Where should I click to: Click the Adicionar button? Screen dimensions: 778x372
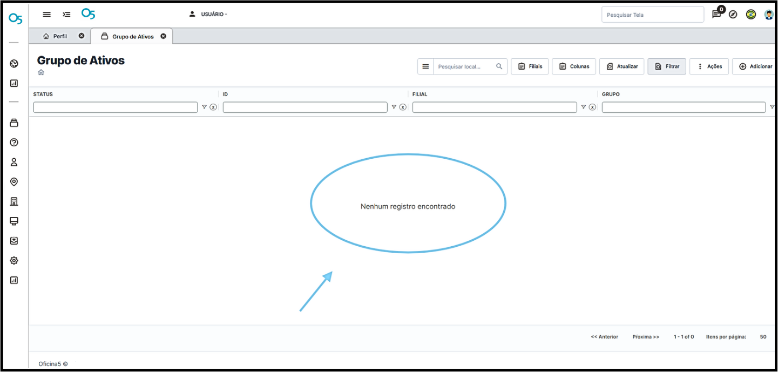click(755, 66)
